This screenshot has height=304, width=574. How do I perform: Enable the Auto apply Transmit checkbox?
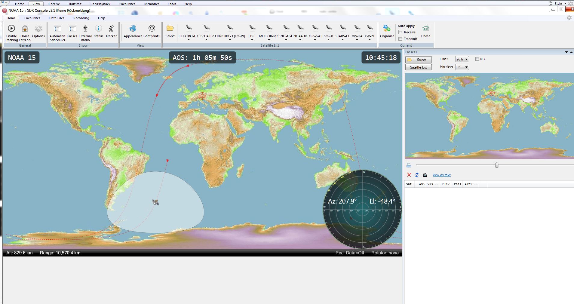[x=401, y=39]
